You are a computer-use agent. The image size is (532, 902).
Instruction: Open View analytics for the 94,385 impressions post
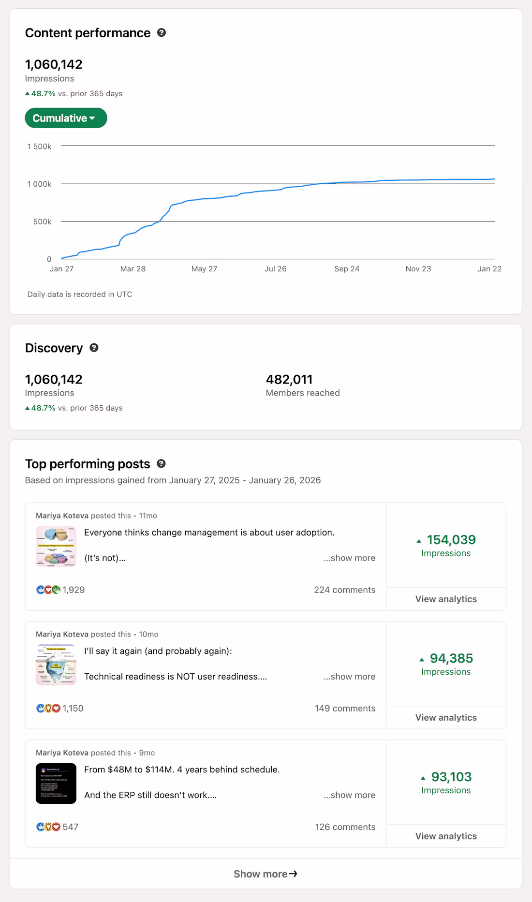[445, 717]
